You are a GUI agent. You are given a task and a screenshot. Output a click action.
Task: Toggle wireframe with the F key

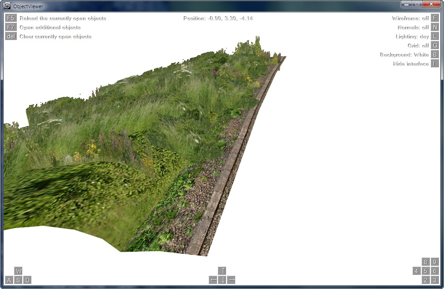click(x=435, y=18)
